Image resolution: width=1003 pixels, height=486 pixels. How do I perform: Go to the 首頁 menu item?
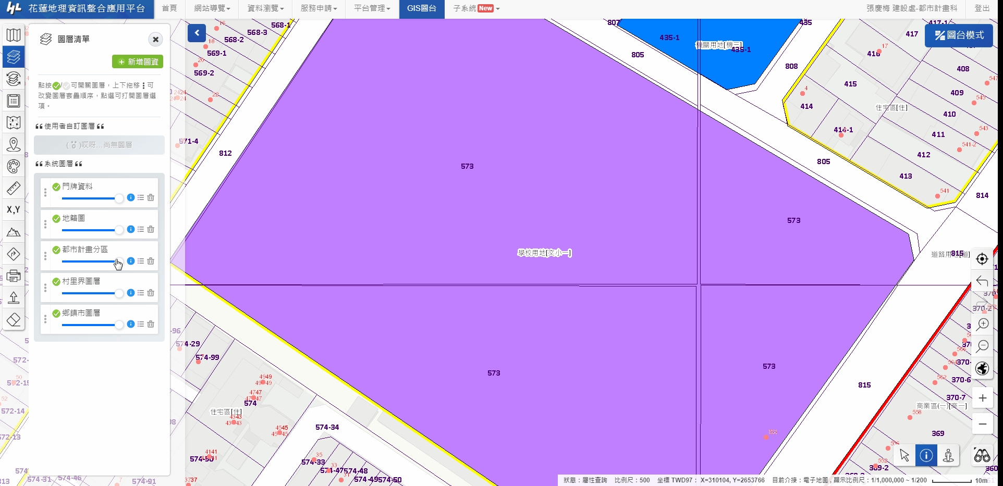[169, 8]
